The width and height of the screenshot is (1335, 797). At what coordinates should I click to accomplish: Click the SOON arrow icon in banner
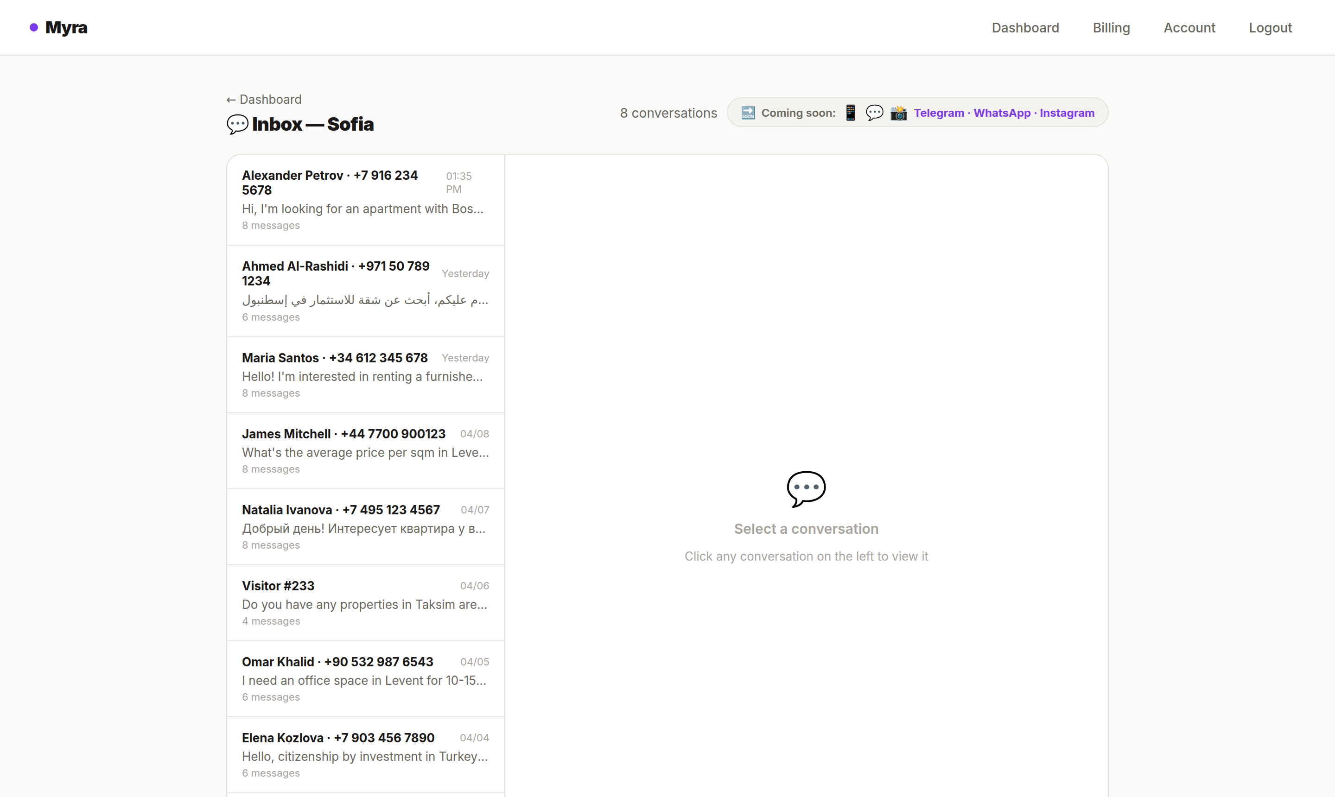tap(748, 112)
